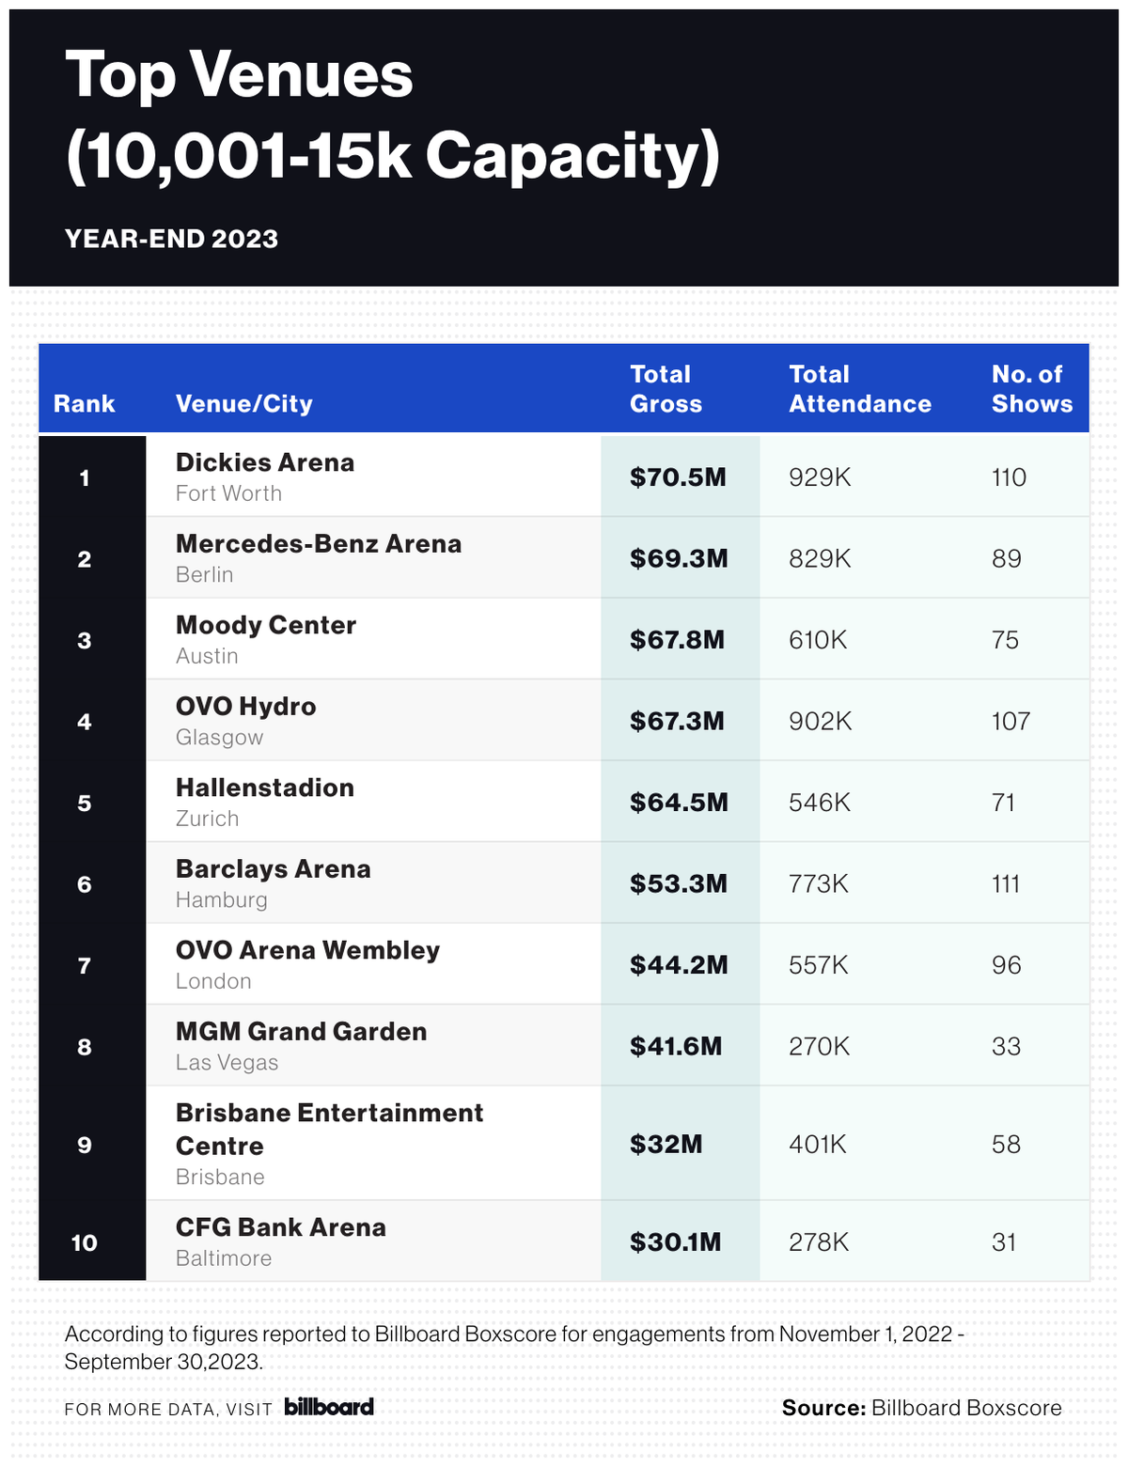Click the 110 shows value
Screen dimensions: 1128x1467
coord(1009,477)
